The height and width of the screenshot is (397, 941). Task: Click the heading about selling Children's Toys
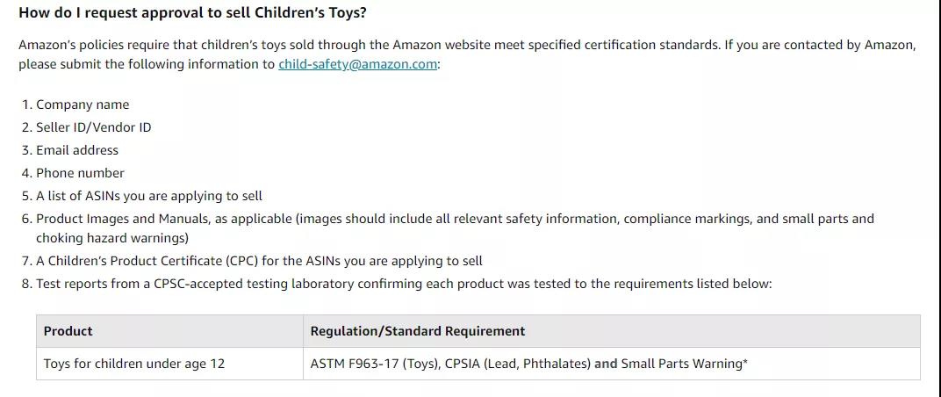tap(192, 12)
